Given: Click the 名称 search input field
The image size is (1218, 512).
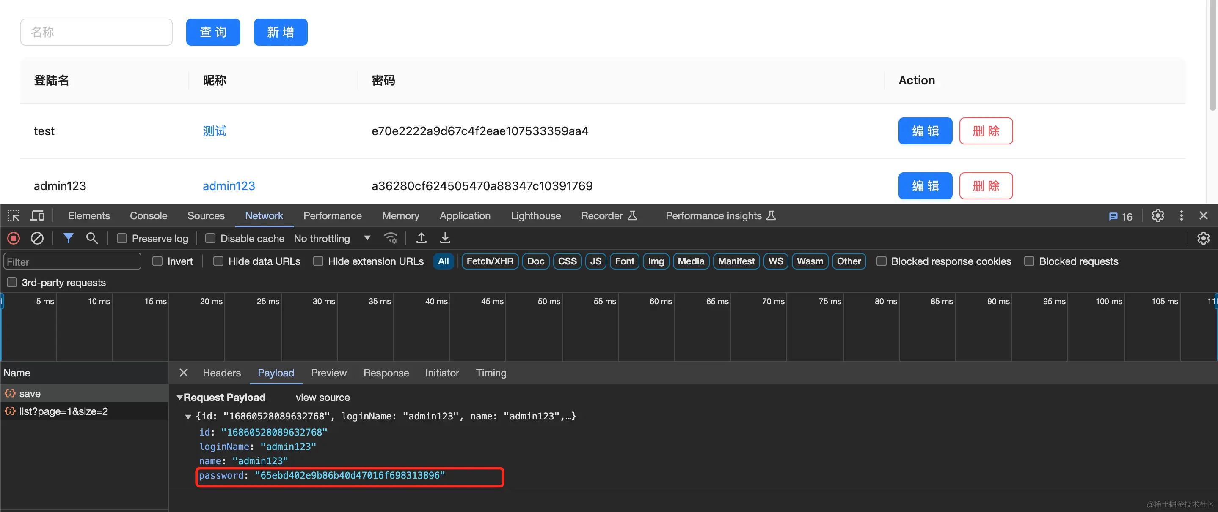Looking at the screenshot, I should pos(96,32).
